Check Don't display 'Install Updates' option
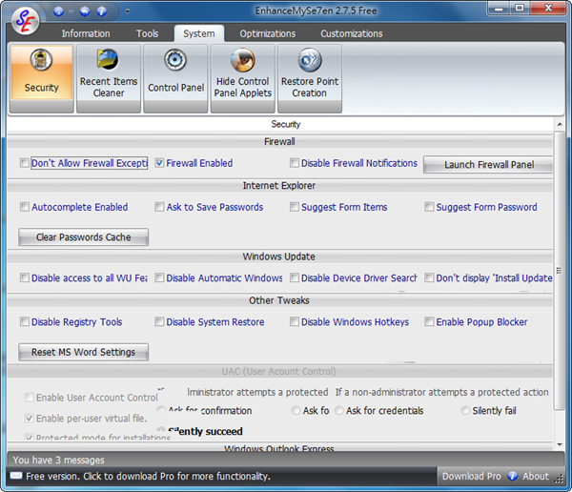This screenshot has height=492, width=572. point(429,277)
